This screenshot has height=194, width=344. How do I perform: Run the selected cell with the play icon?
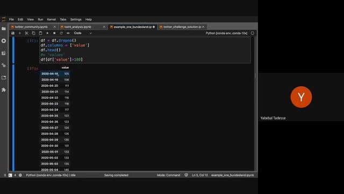point(47,33)
